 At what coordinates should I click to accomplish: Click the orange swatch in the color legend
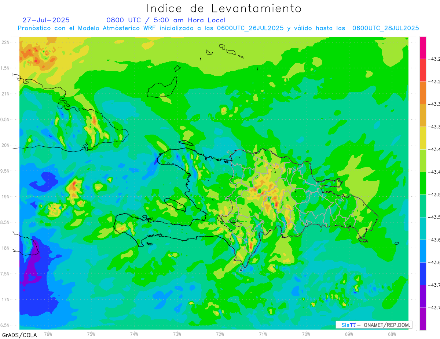[423, 93]
